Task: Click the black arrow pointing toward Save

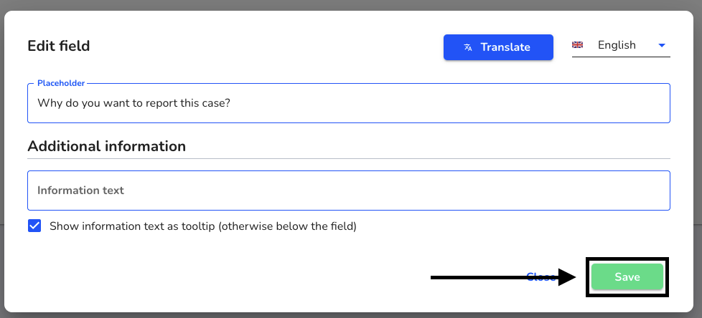Action: (x=504, y=277)
